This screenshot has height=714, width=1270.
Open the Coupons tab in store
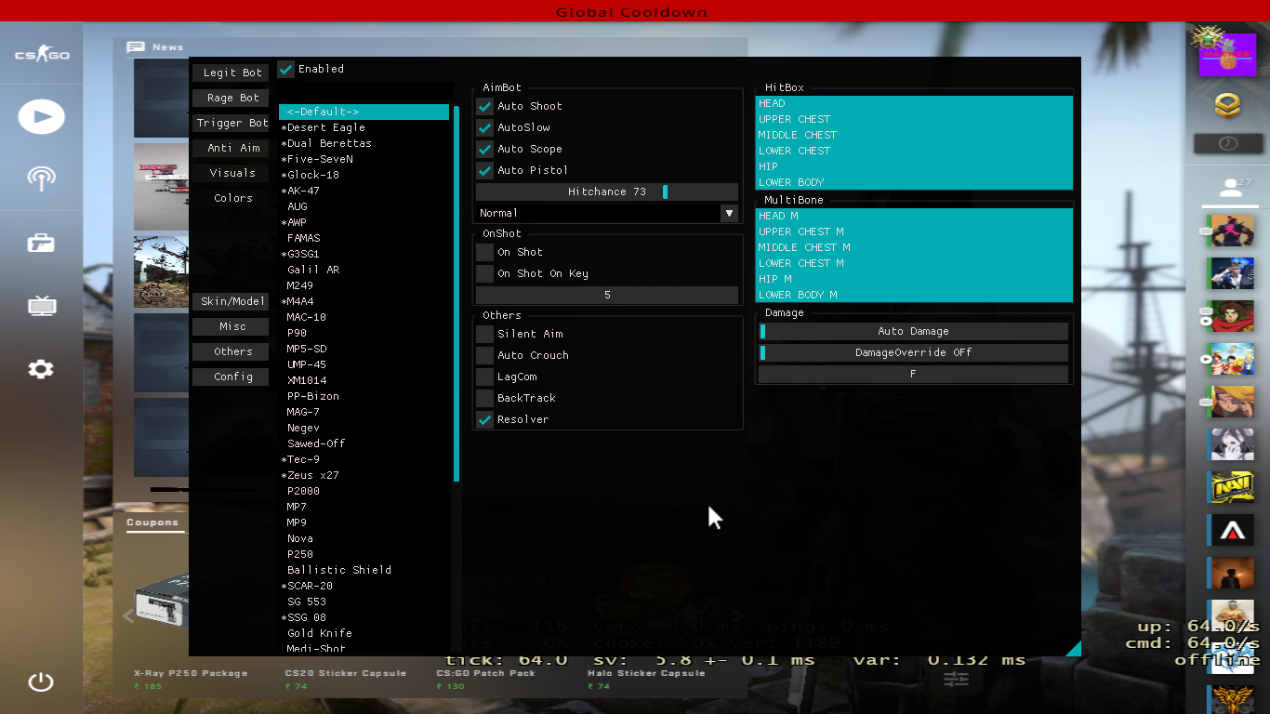pyautogui.click(x=152, y=522)
